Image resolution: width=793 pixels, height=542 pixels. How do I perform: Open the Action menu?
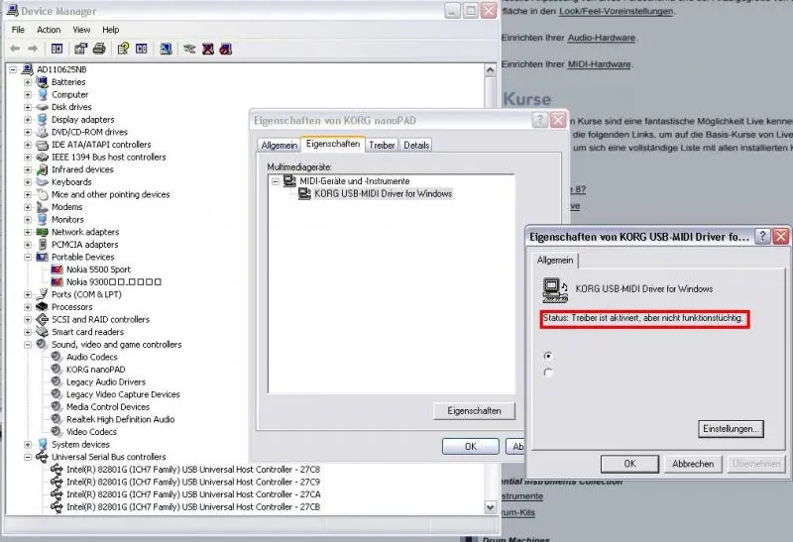49,30
